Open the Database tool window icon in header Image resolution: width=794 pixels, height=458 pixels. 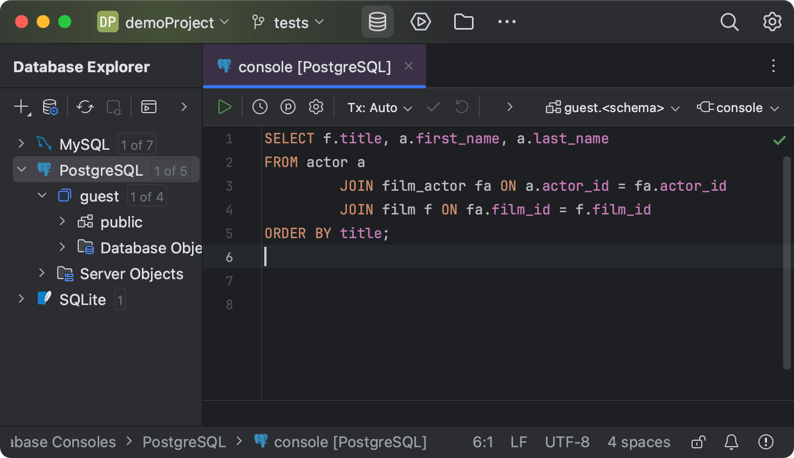pos(377,22)
